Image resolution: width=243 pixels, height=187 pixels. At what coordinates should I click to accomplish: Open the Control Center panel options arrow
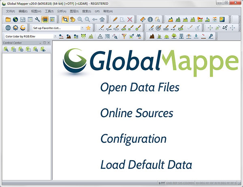(x=39, y=43)
